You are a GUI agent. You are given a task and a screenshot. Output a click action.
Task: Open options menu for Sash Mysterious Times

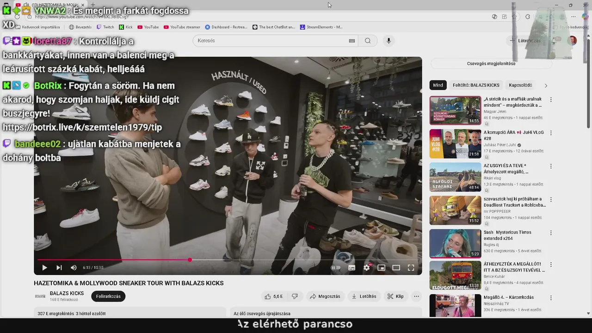tap(551, 233)
